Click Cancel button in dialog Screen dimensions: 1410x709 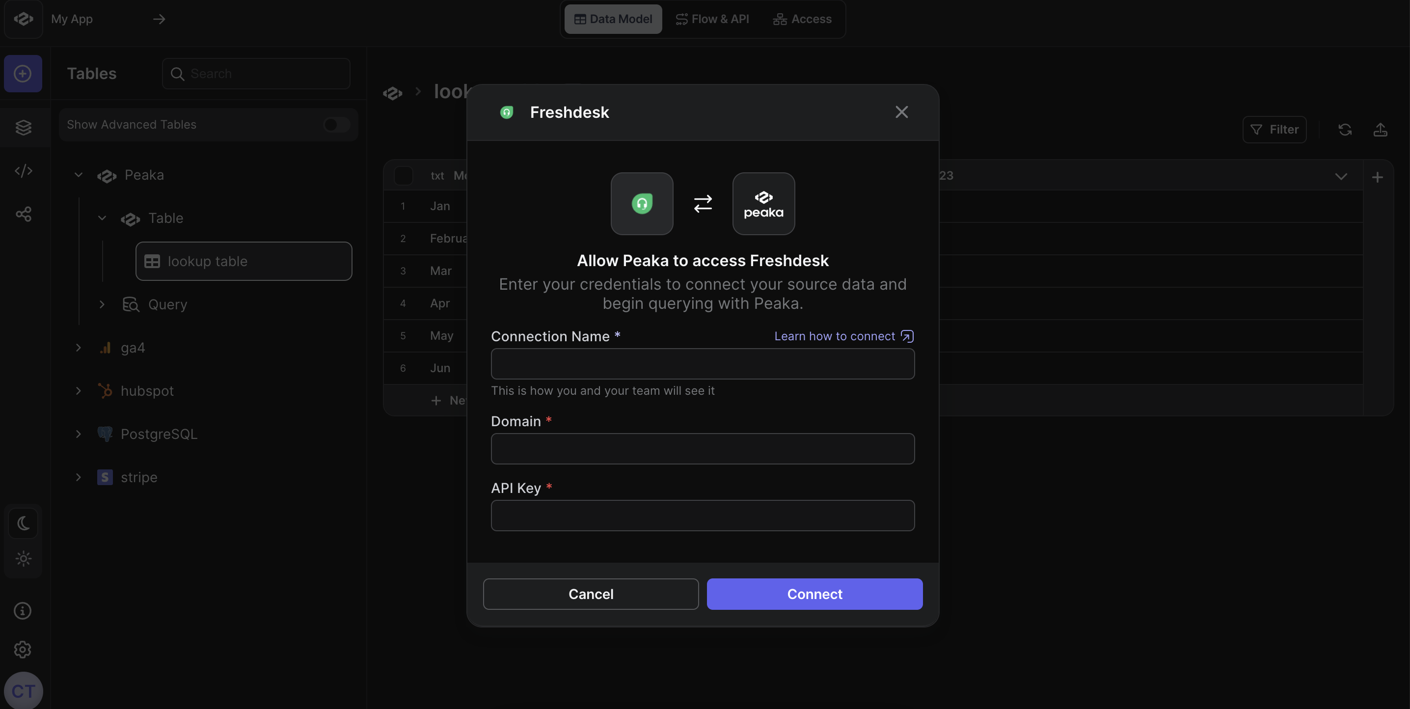591,594
